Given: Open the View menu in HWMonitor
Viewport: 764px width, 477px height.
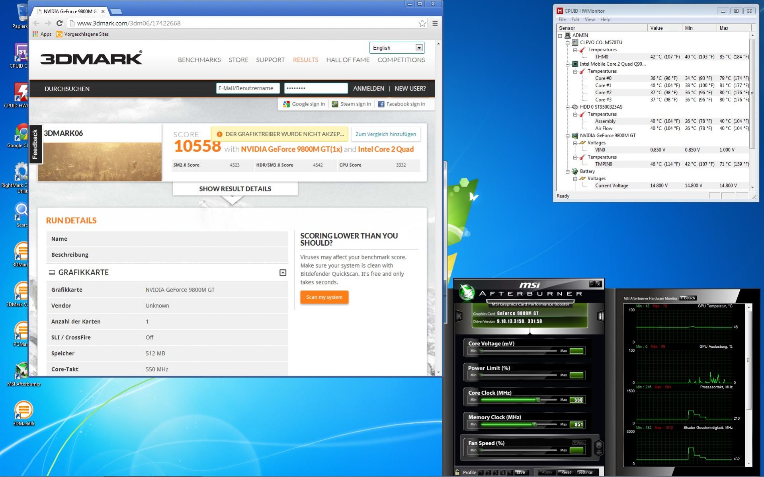Looking at the screenshot, I should 590,19.
